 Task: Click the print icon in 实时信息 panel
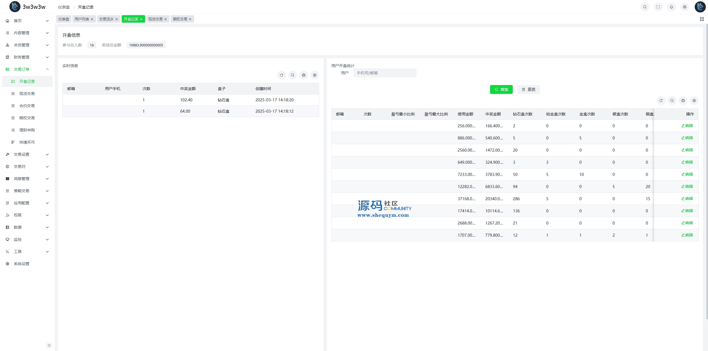tap(303, 75)
